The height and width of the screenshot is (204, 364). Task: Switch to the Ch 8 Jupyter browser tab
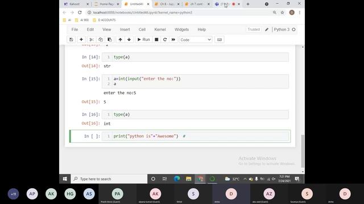pos(167,4)
